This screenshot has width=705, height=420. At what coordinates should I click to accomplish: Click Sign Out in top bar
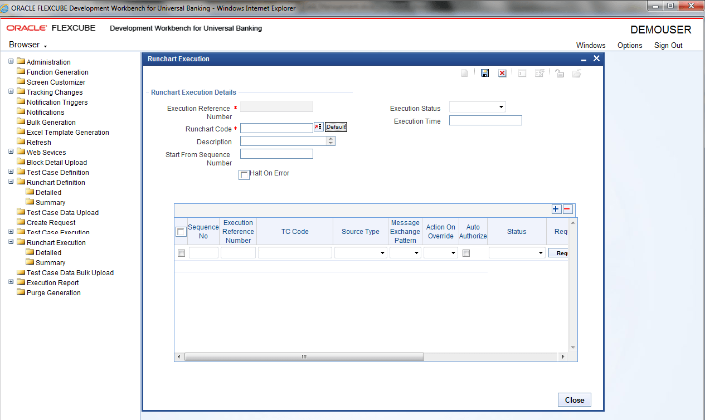(x=668, y=46)
